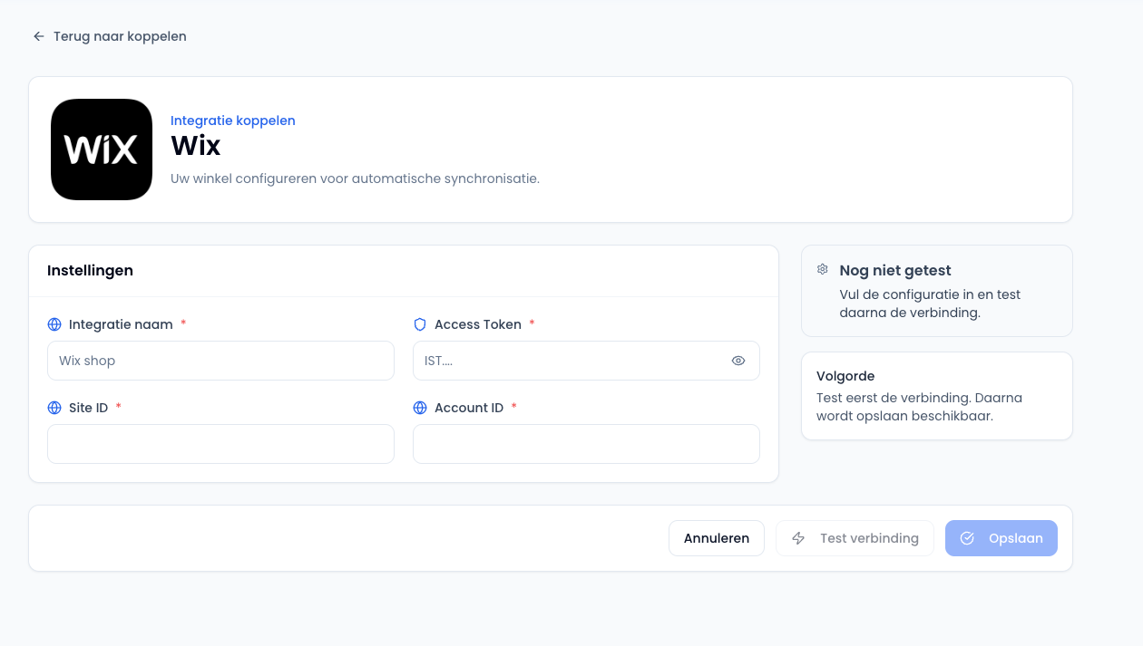Click globe icon beside Site ID

click(54, 408)
